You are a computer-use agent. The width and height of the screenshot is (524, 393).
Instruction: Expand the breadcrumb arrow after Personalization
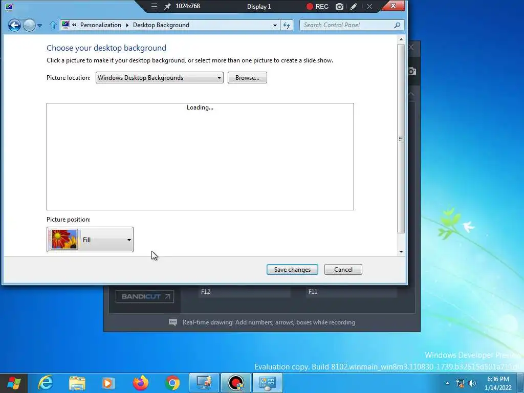click(x=127, y=25)
